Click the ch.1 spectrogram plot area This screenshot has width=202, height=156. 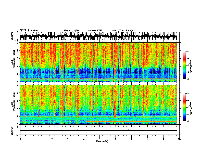tap(98, 62)
